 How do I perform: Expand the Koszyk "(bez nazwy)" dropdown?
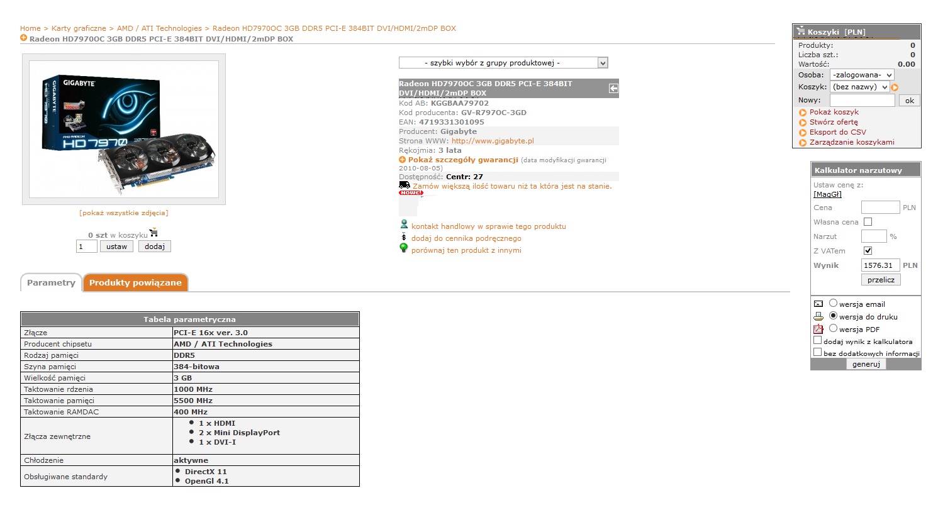pyautogui.click(x=860, y=87)
